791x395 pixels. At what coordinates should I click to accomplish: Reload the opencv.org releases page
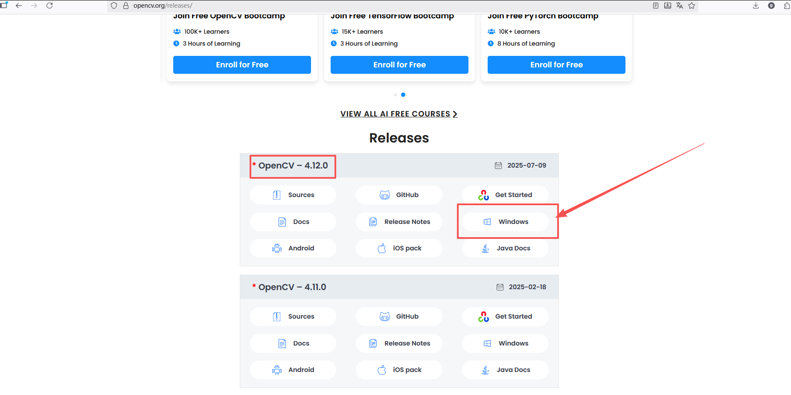tap(49, 6)
